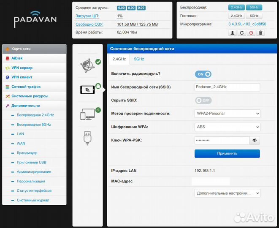This screenshot has width=279, height=228.
Task: Open Системные ресурсы menu item
Action: (34, 96)
